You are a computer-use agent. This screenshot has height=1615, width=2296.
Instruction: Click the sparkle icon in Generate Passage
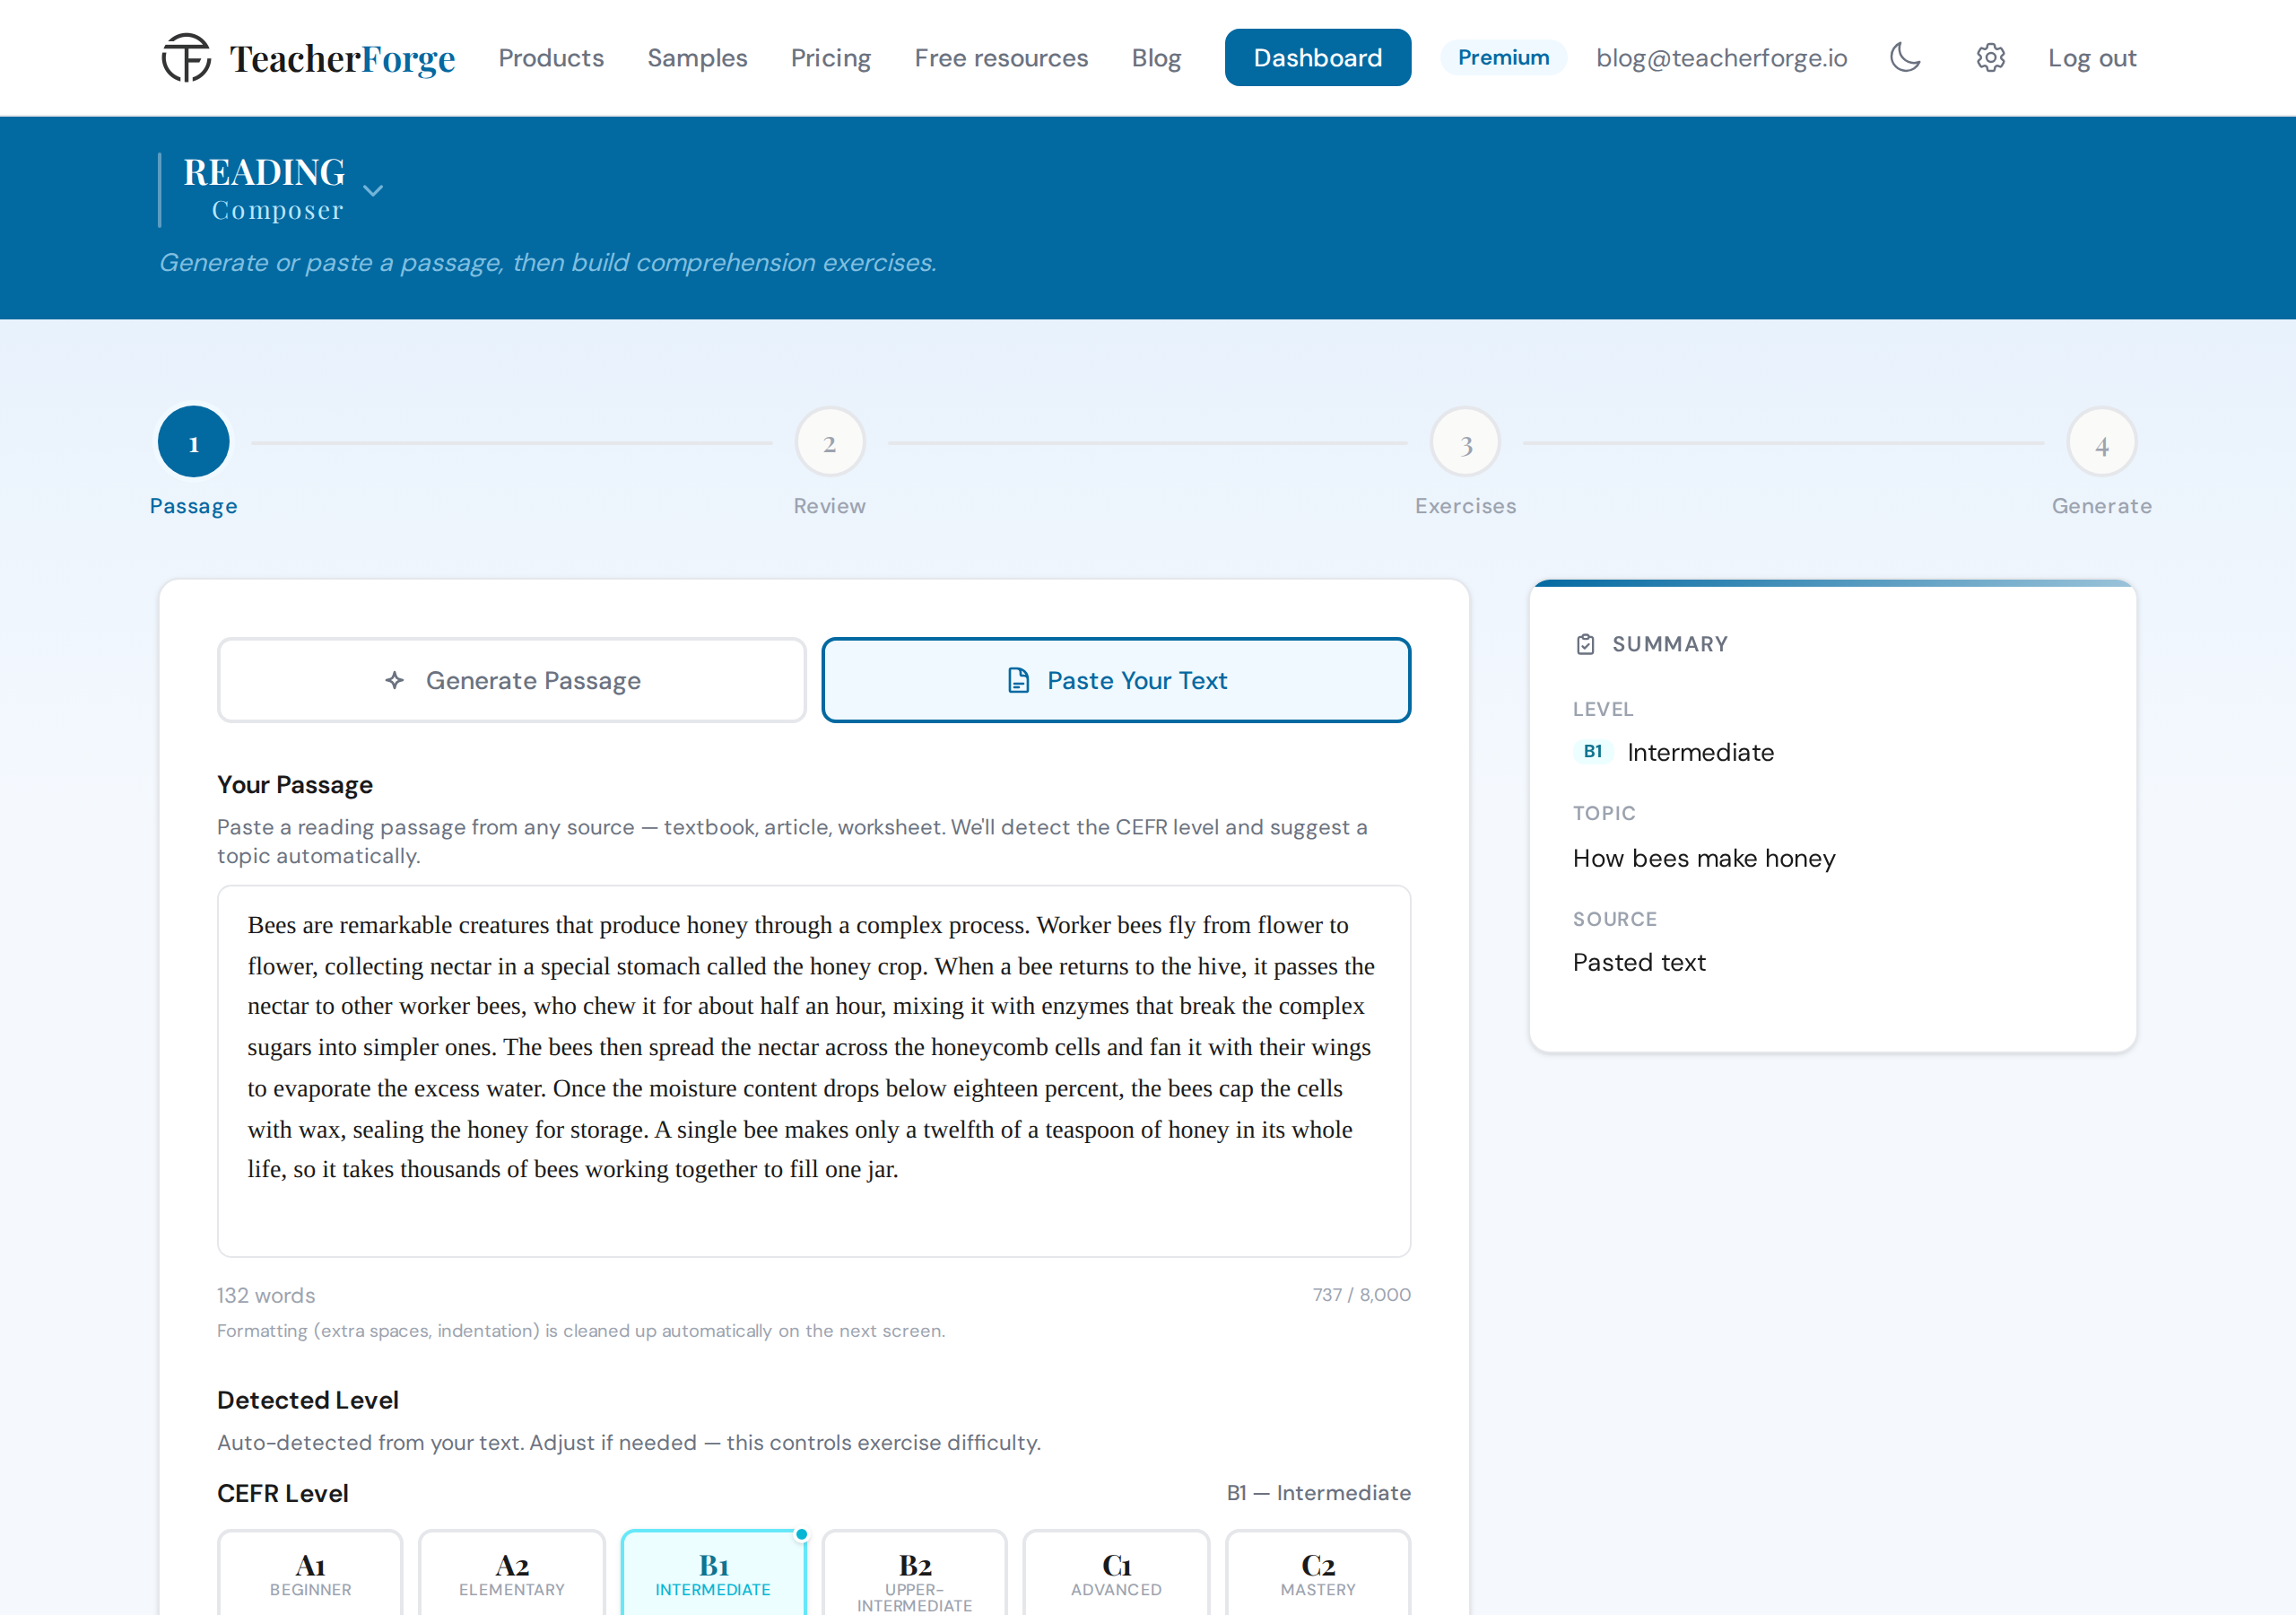pos(395,680)
